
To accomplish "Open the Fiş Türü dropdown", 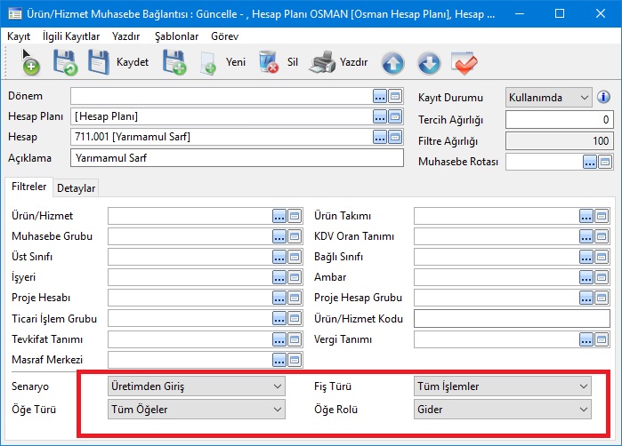I will (x=503, y=386).
